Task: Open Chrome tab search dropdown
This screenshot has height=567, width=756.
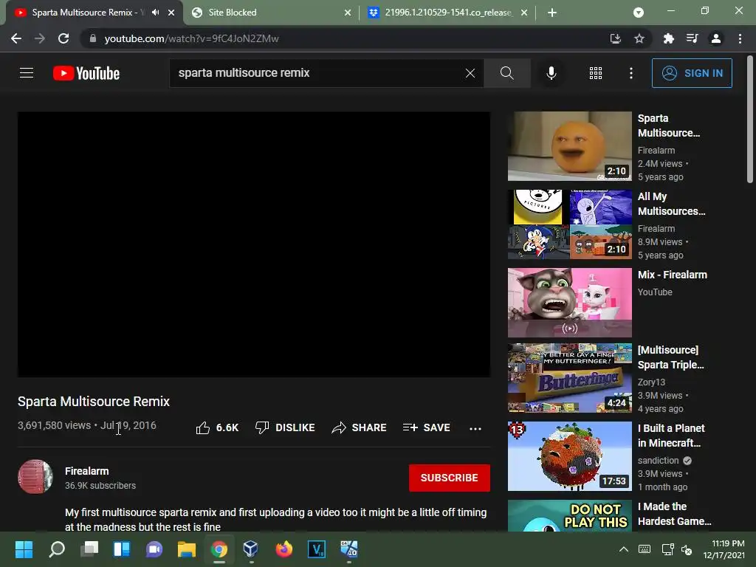Action: [x=639, y=13]
